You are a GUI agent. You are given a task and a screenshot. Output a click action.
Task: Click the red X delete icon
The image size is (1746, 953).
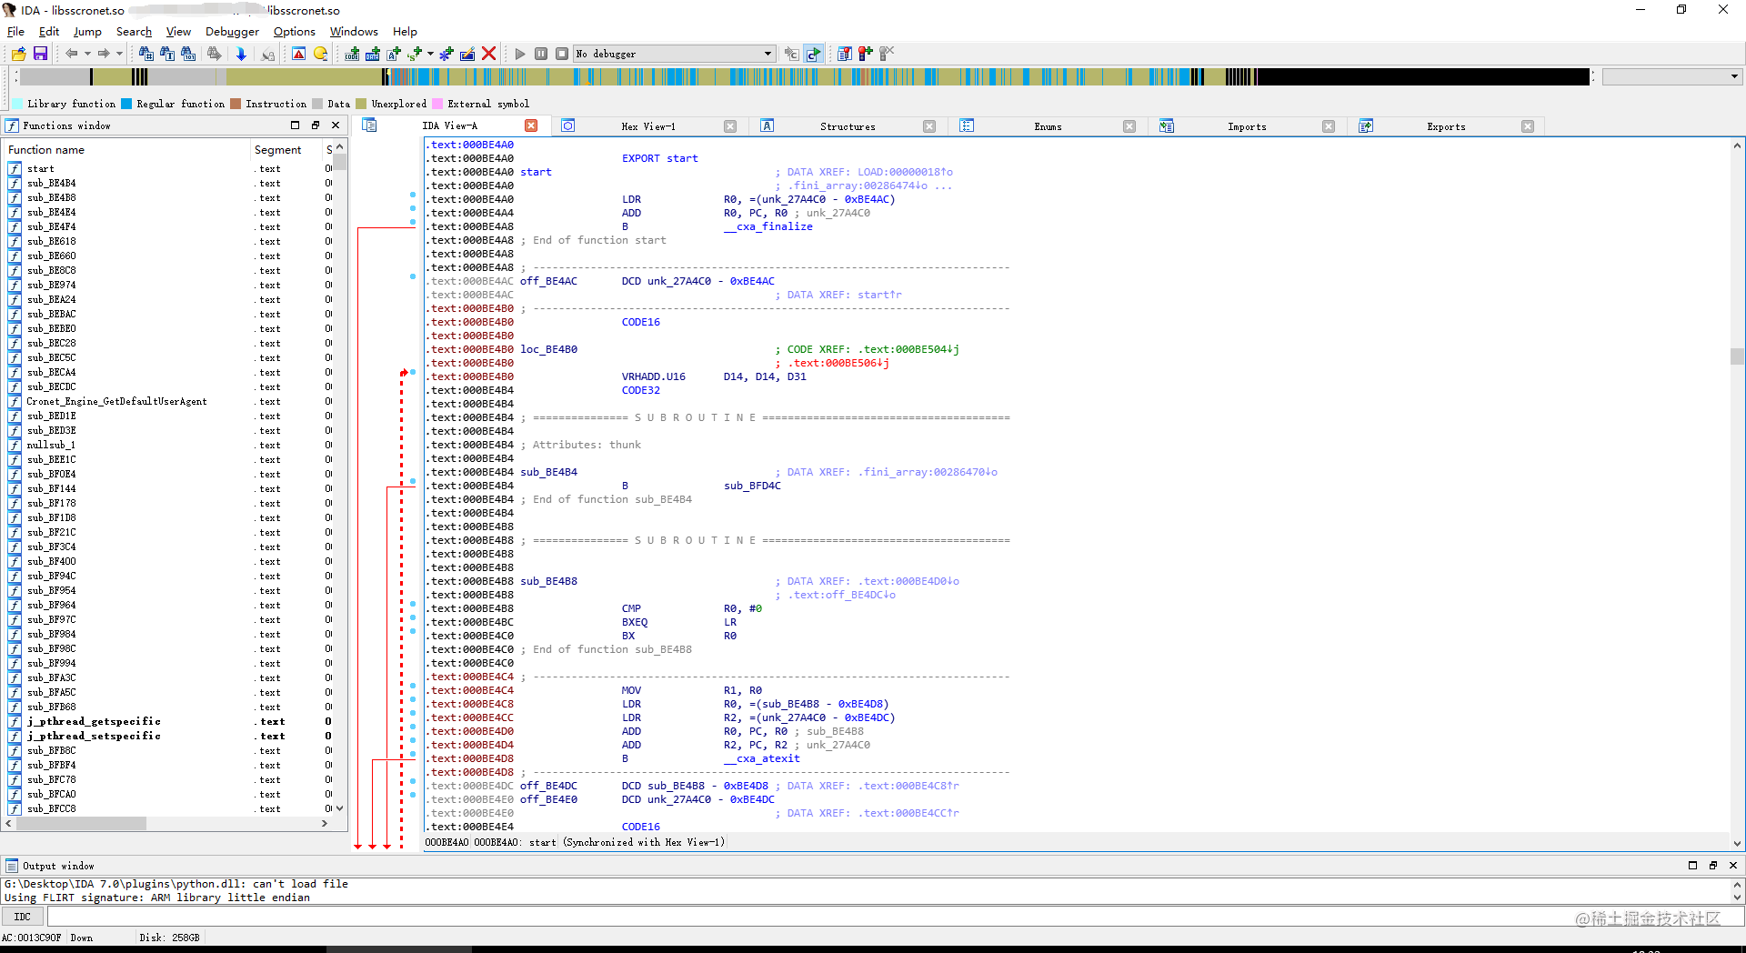488,54
